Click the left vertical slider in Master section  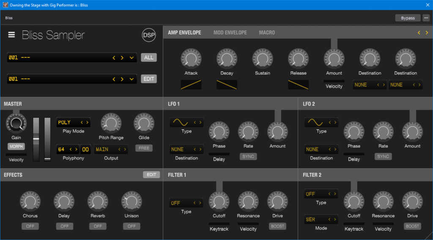click(36, 139)
